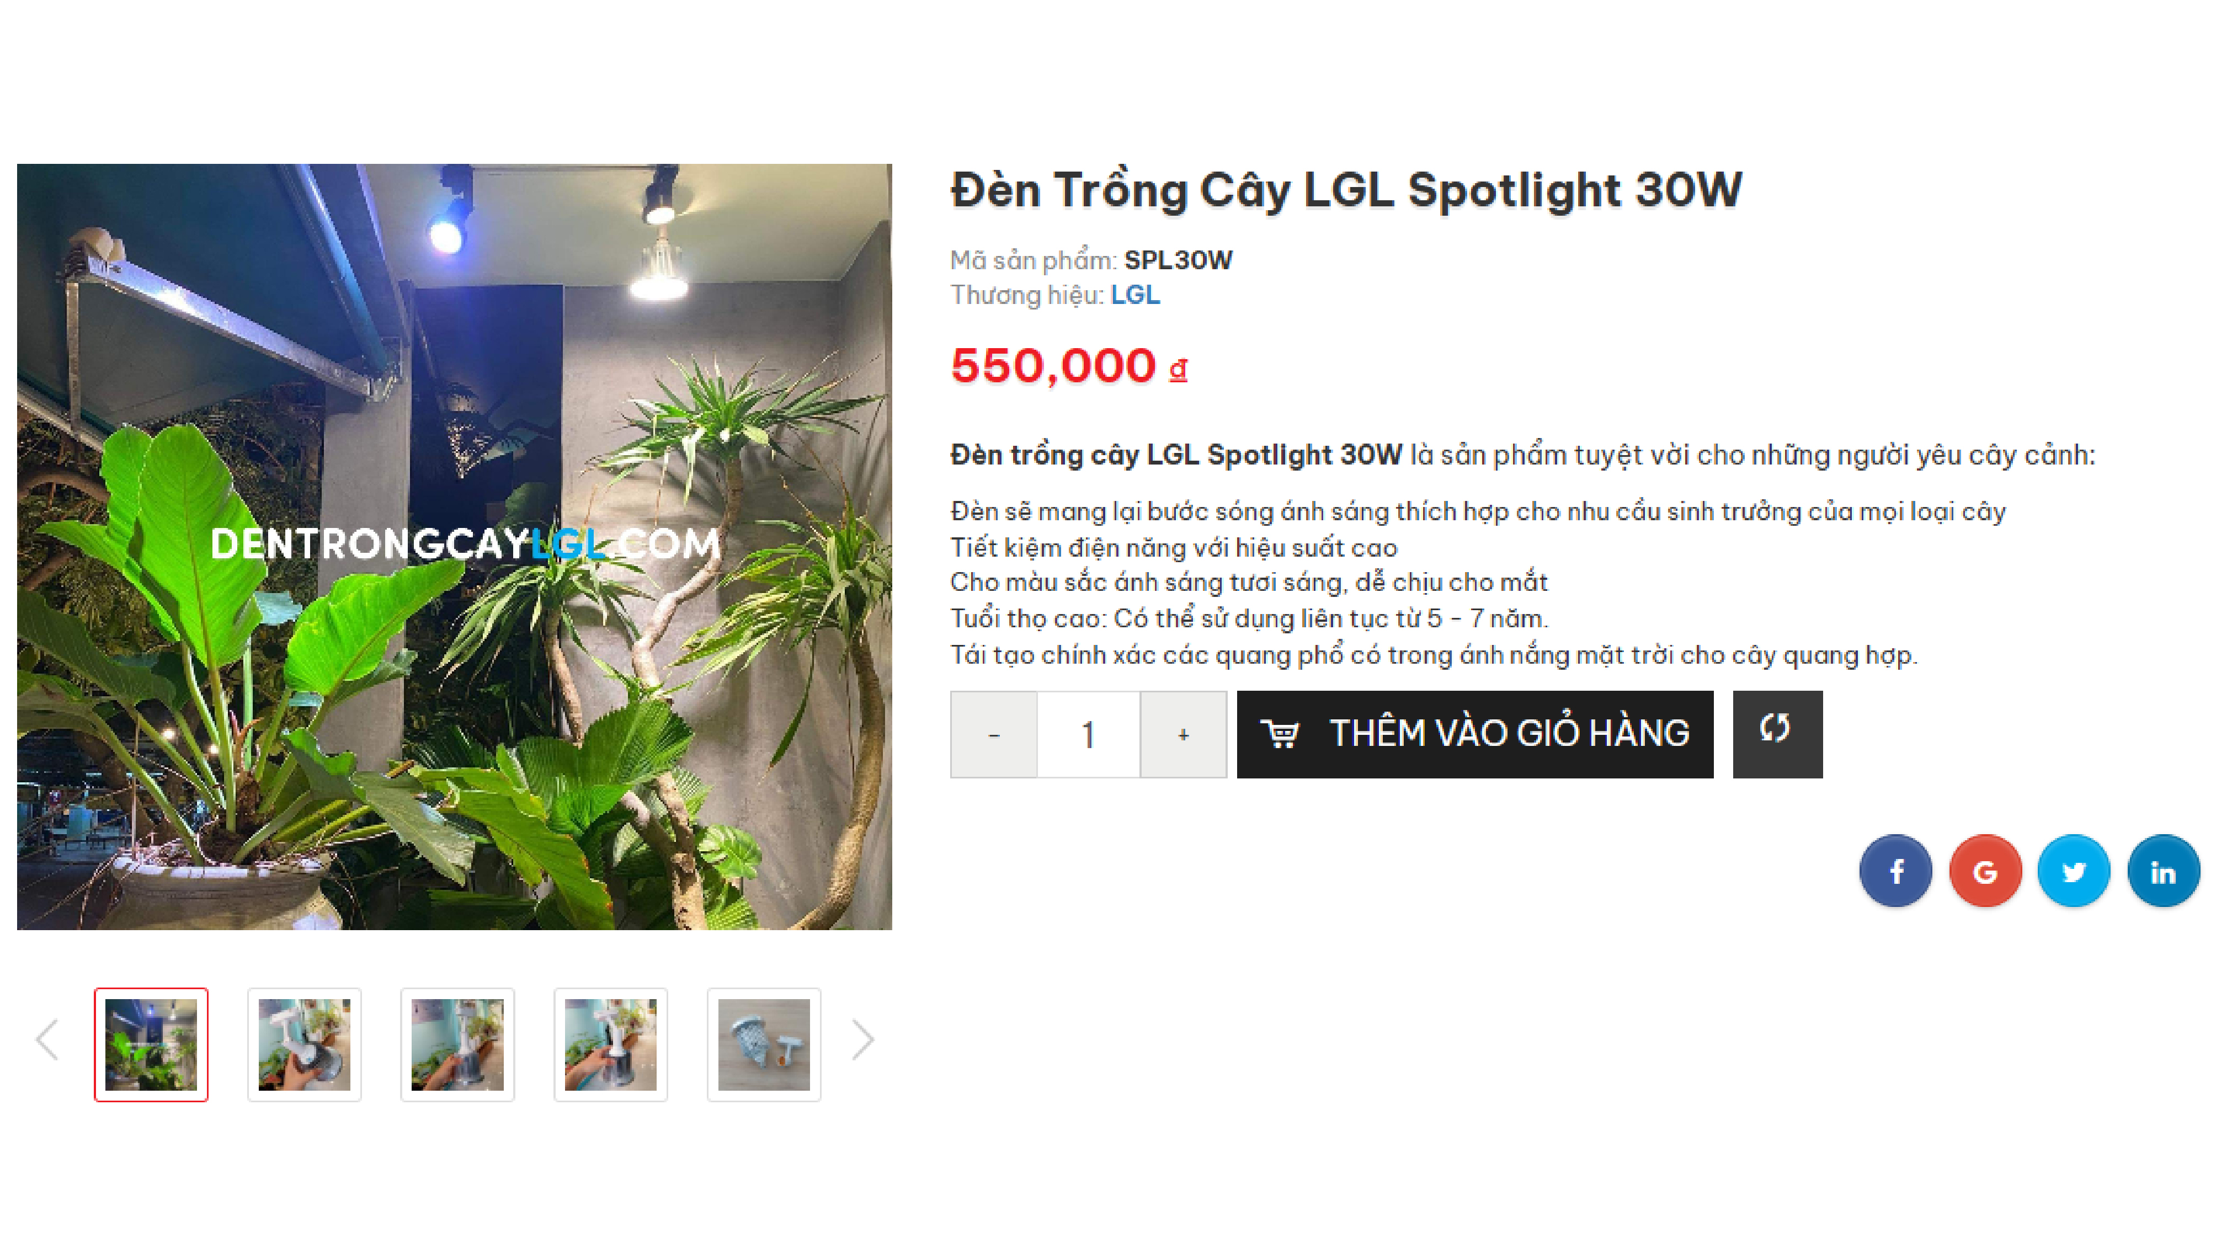The image size is (2216, 1238).
Task: Share product on Twitter
Action: click(2073, 871)
